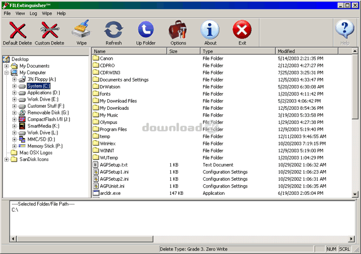Select Memory Stick (P:) drive
361x254 pixels.
point(45,146)
